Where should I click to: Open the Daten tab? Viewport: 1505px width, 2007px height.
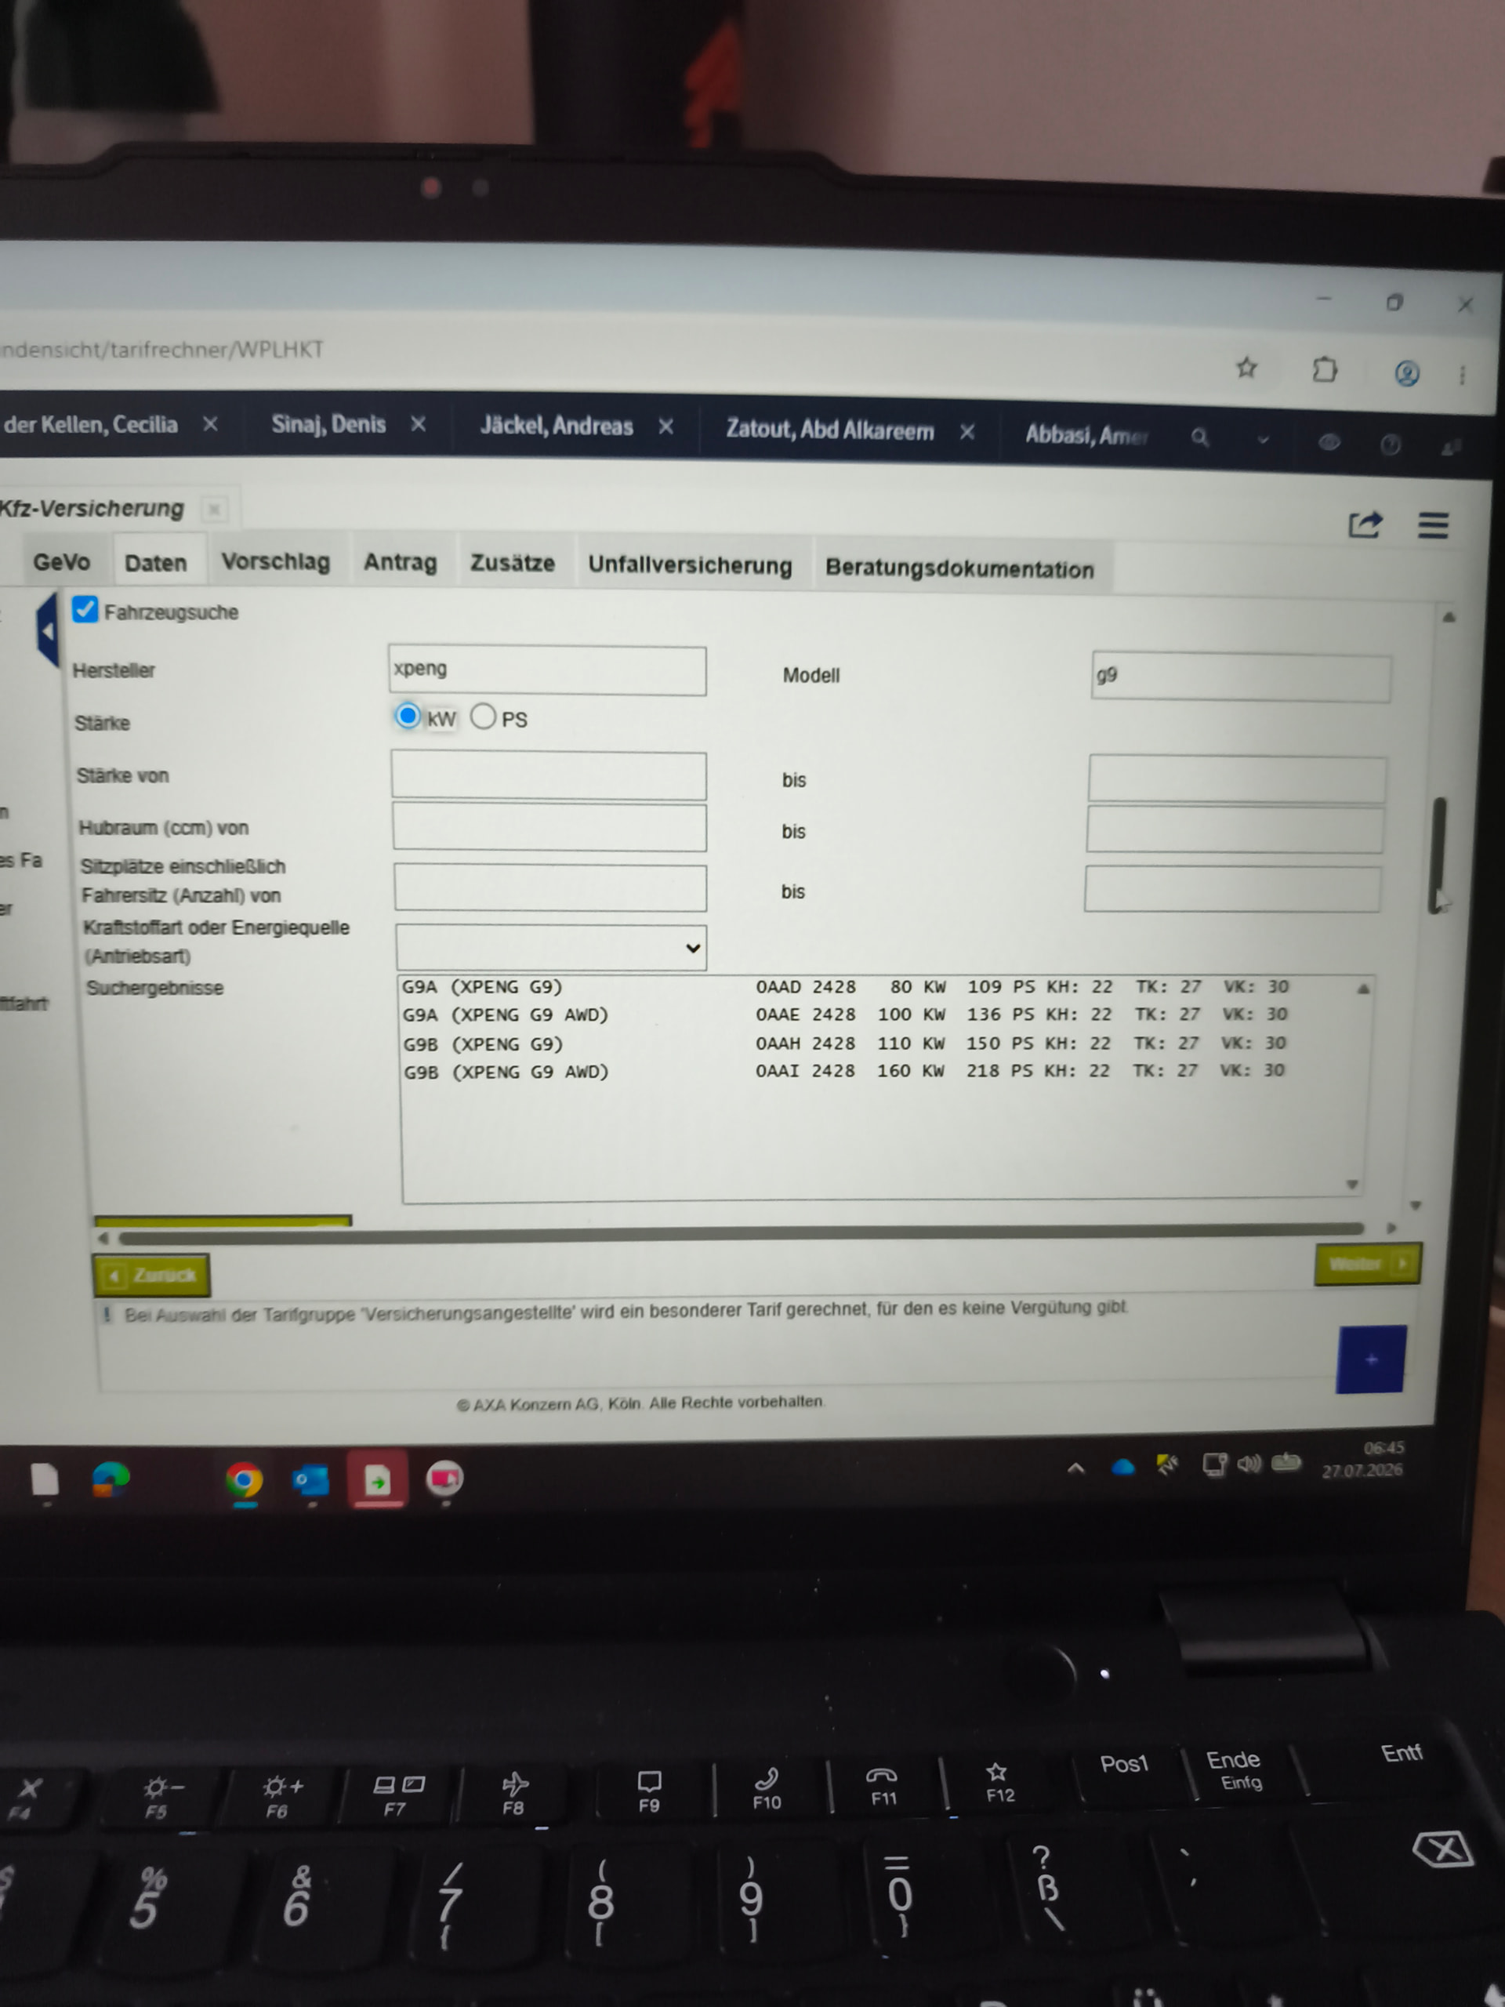pos(156,563)
